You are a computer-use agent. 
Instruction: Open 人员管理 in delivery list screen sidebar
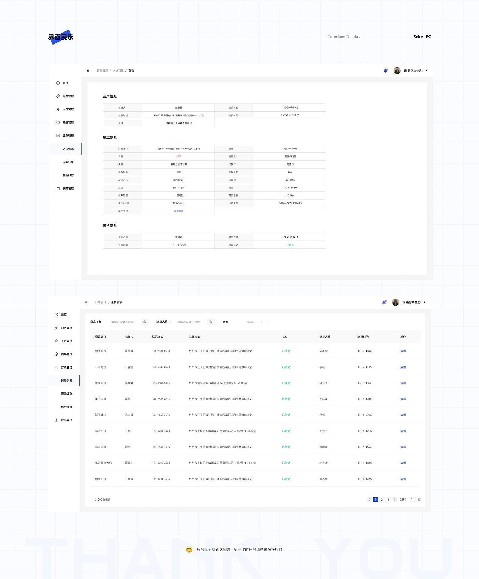click(x=64, y=341)
